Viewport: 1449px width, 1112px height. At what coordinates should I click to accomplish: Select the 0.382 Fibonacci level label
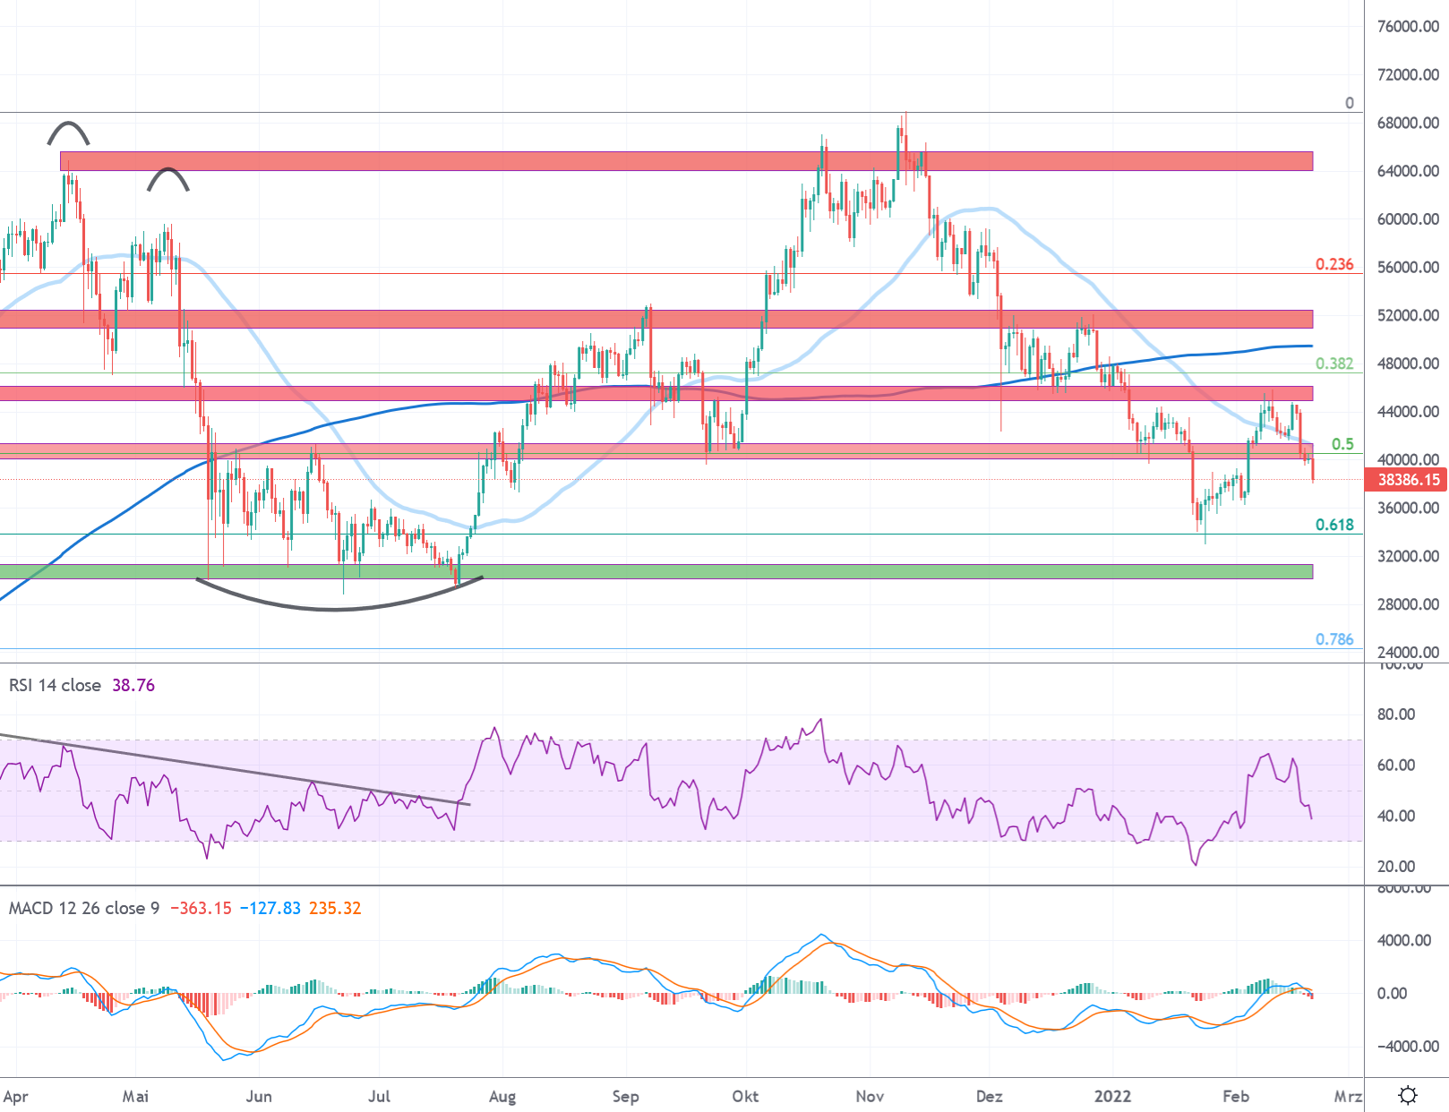pyautogui.click(x=1333, y=364)
